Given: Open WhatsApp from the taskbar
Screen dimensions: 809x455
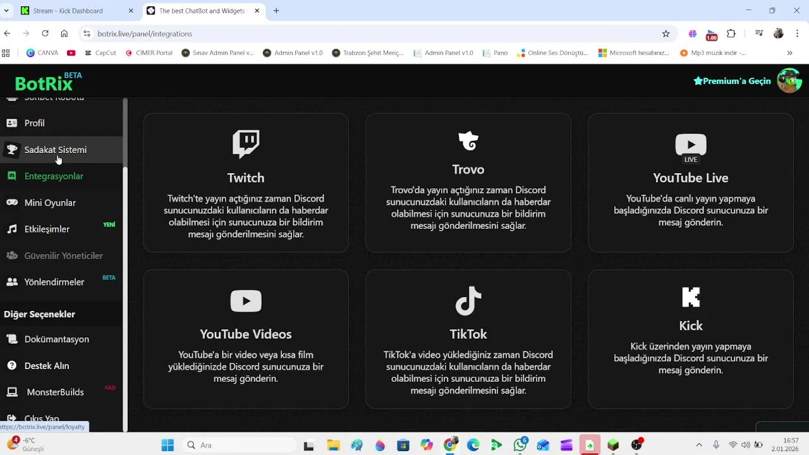Looking at the screenshot, I should pyautogui.click(x=520, y=445).
